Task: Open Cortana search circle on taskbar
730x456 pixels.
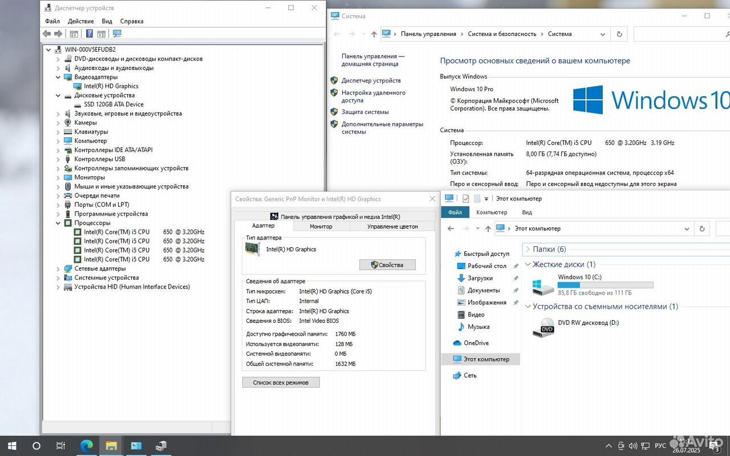Action: coord(36,446)
